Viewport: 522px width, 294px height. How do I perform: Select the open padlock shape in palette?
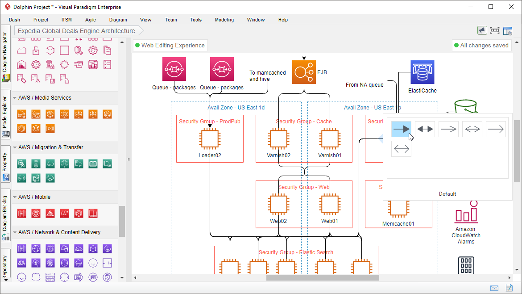tap(36, 50)
